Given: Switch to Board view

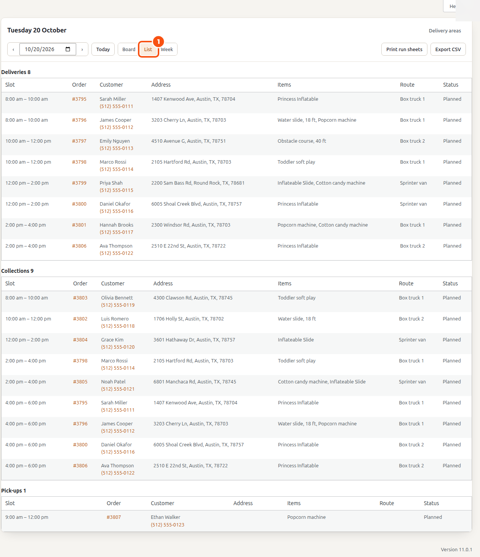Looking at the screenshot, I should 129,49.
